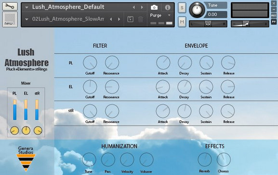Go to next instrument with right arrow
Image resolution: width=278 pixels, height=175 pixels.
[x=142, y=7]
